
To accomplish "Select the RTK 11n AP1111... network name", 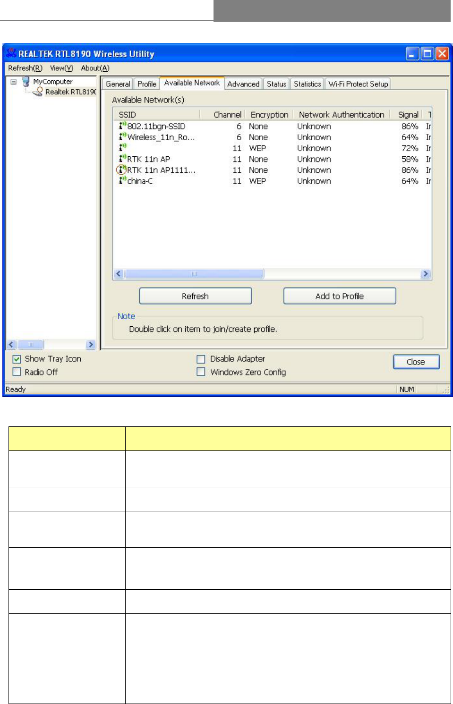I will coord(161,170).
